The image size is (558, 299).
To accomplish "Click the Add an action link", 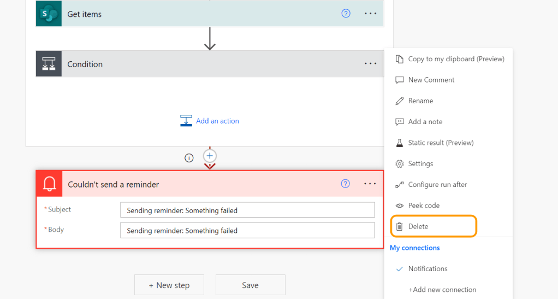I will pyautogui.click(x=217, y=121).
